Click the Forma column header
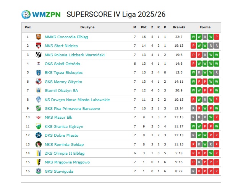225x183 pixels. (205, 27)
